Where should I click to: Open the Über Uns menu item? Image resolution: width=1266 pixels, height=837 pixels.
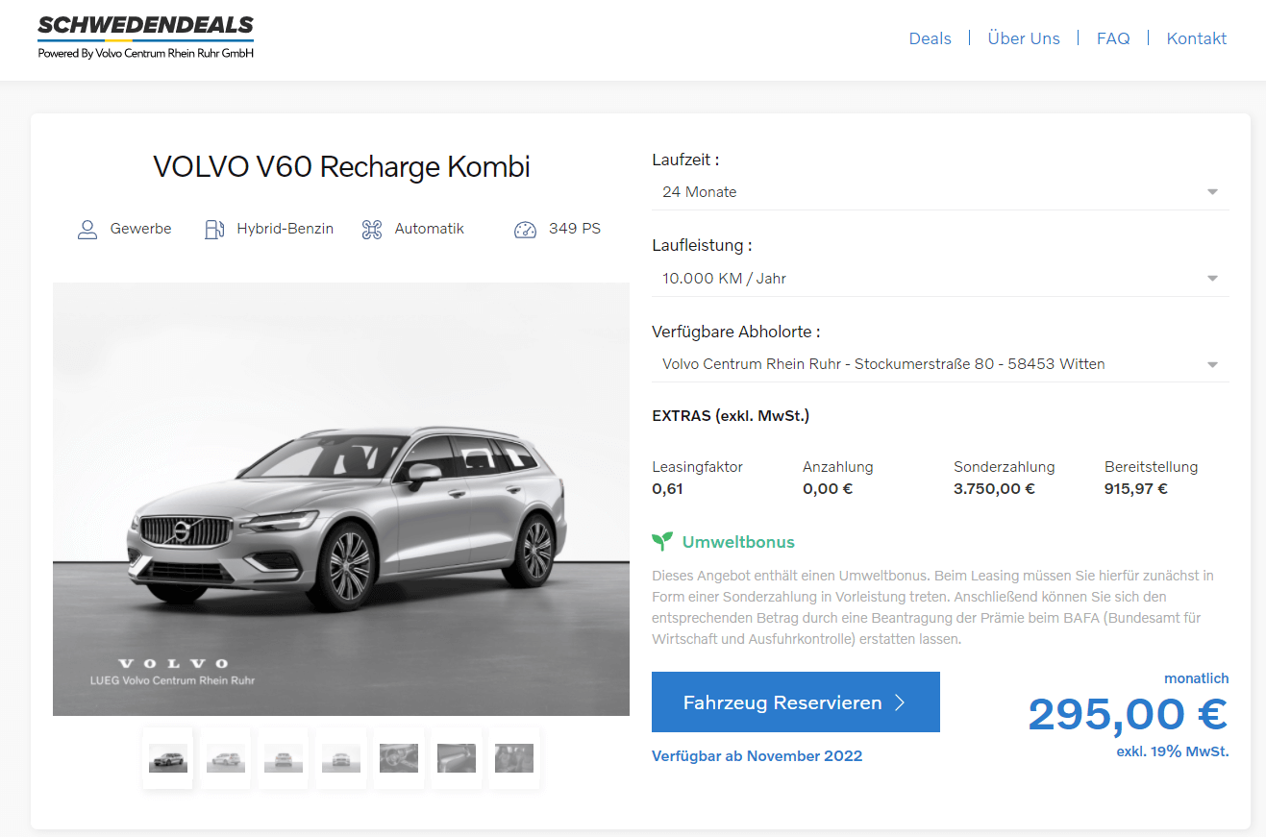1024,38
